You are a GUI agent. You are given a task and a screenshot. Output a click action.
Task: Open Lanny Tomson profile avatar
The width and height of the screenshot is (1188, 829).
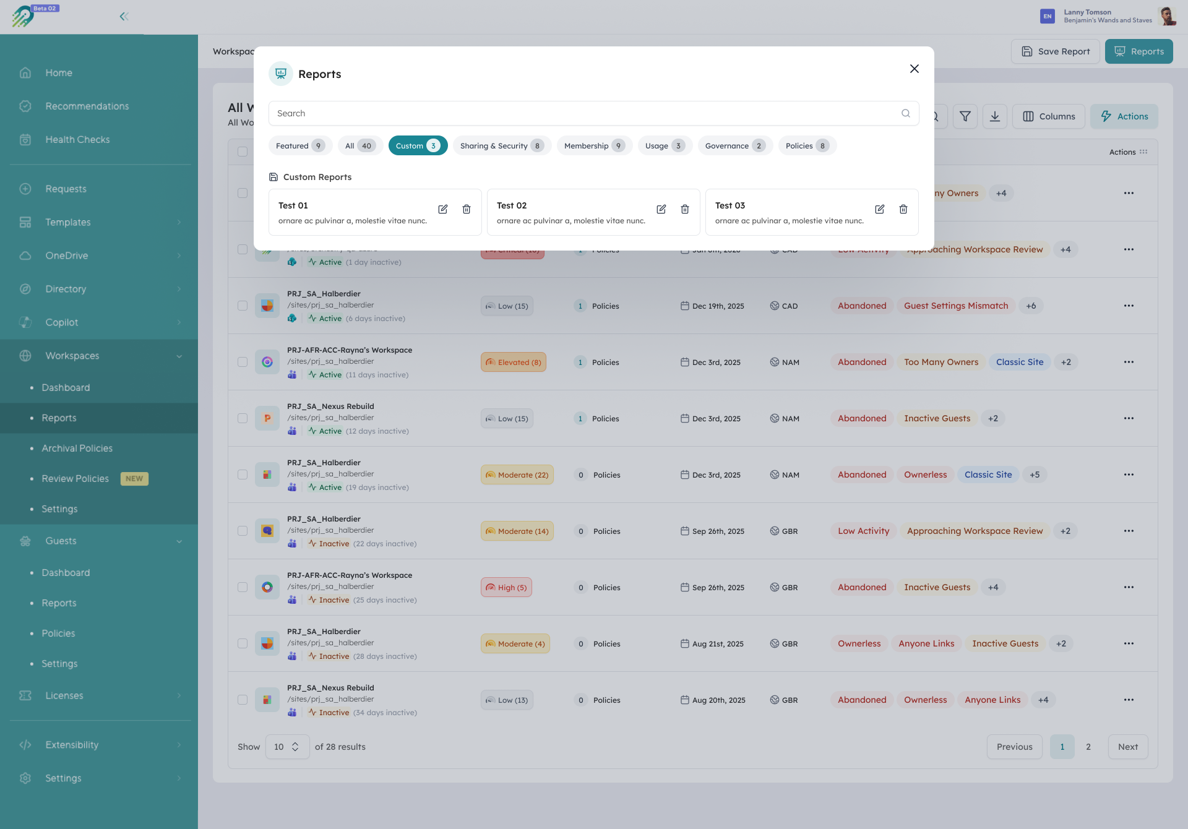coord(1167,16)
